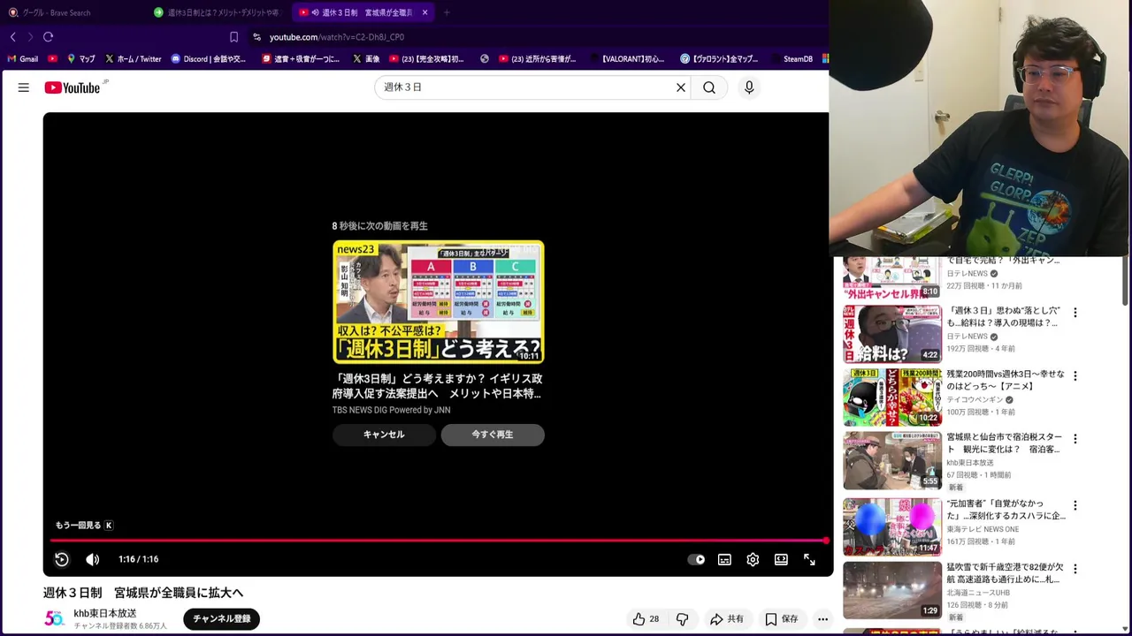Bookmark this page via the bookmark icon
This screenshot has height=636, width=1132.
[x=233, y=37]
